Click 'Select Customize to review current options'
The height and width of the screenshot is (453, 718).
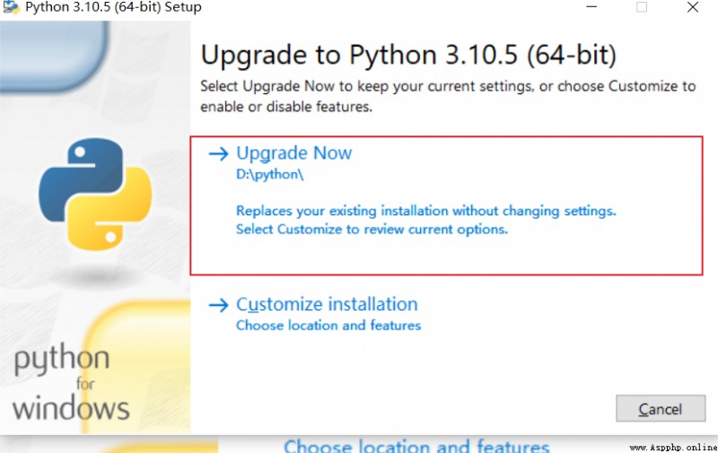[372, 229]
